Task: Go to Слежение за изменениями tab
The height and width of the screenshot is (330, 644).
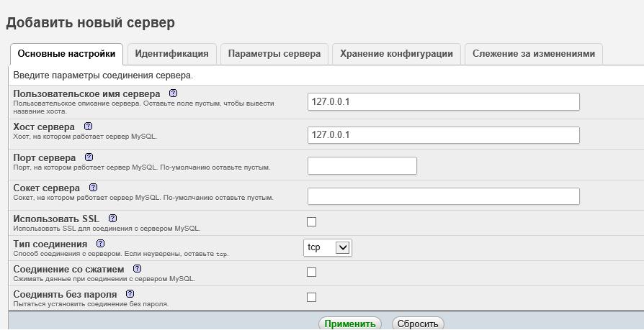Action: (534, 54)
